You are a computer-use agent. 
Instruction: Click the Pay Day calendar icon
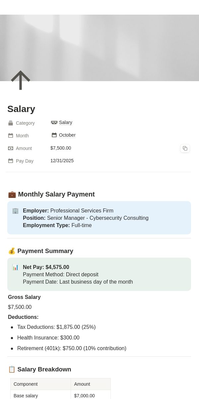tap(11, 161)
